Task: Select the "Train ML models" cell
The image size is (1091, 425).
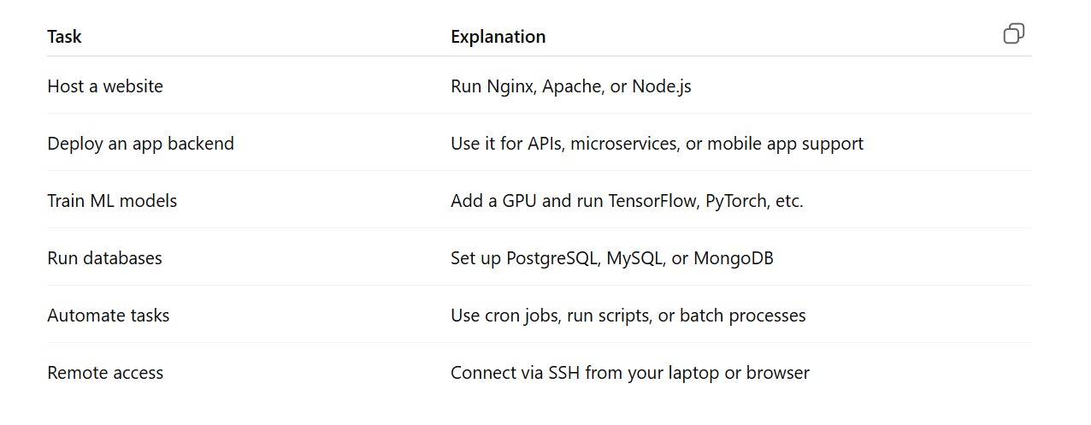Action: pyautogui.click(x=112, y=201)
